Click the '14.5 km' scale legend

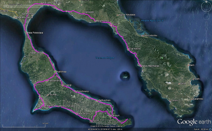pos(45,123)
